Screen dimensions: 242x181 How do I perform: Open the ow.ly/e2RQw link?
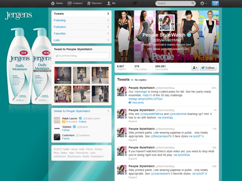[x=182, y=155]
